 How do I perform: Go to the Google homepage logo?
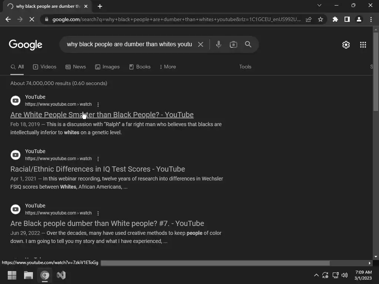[26, 45]
